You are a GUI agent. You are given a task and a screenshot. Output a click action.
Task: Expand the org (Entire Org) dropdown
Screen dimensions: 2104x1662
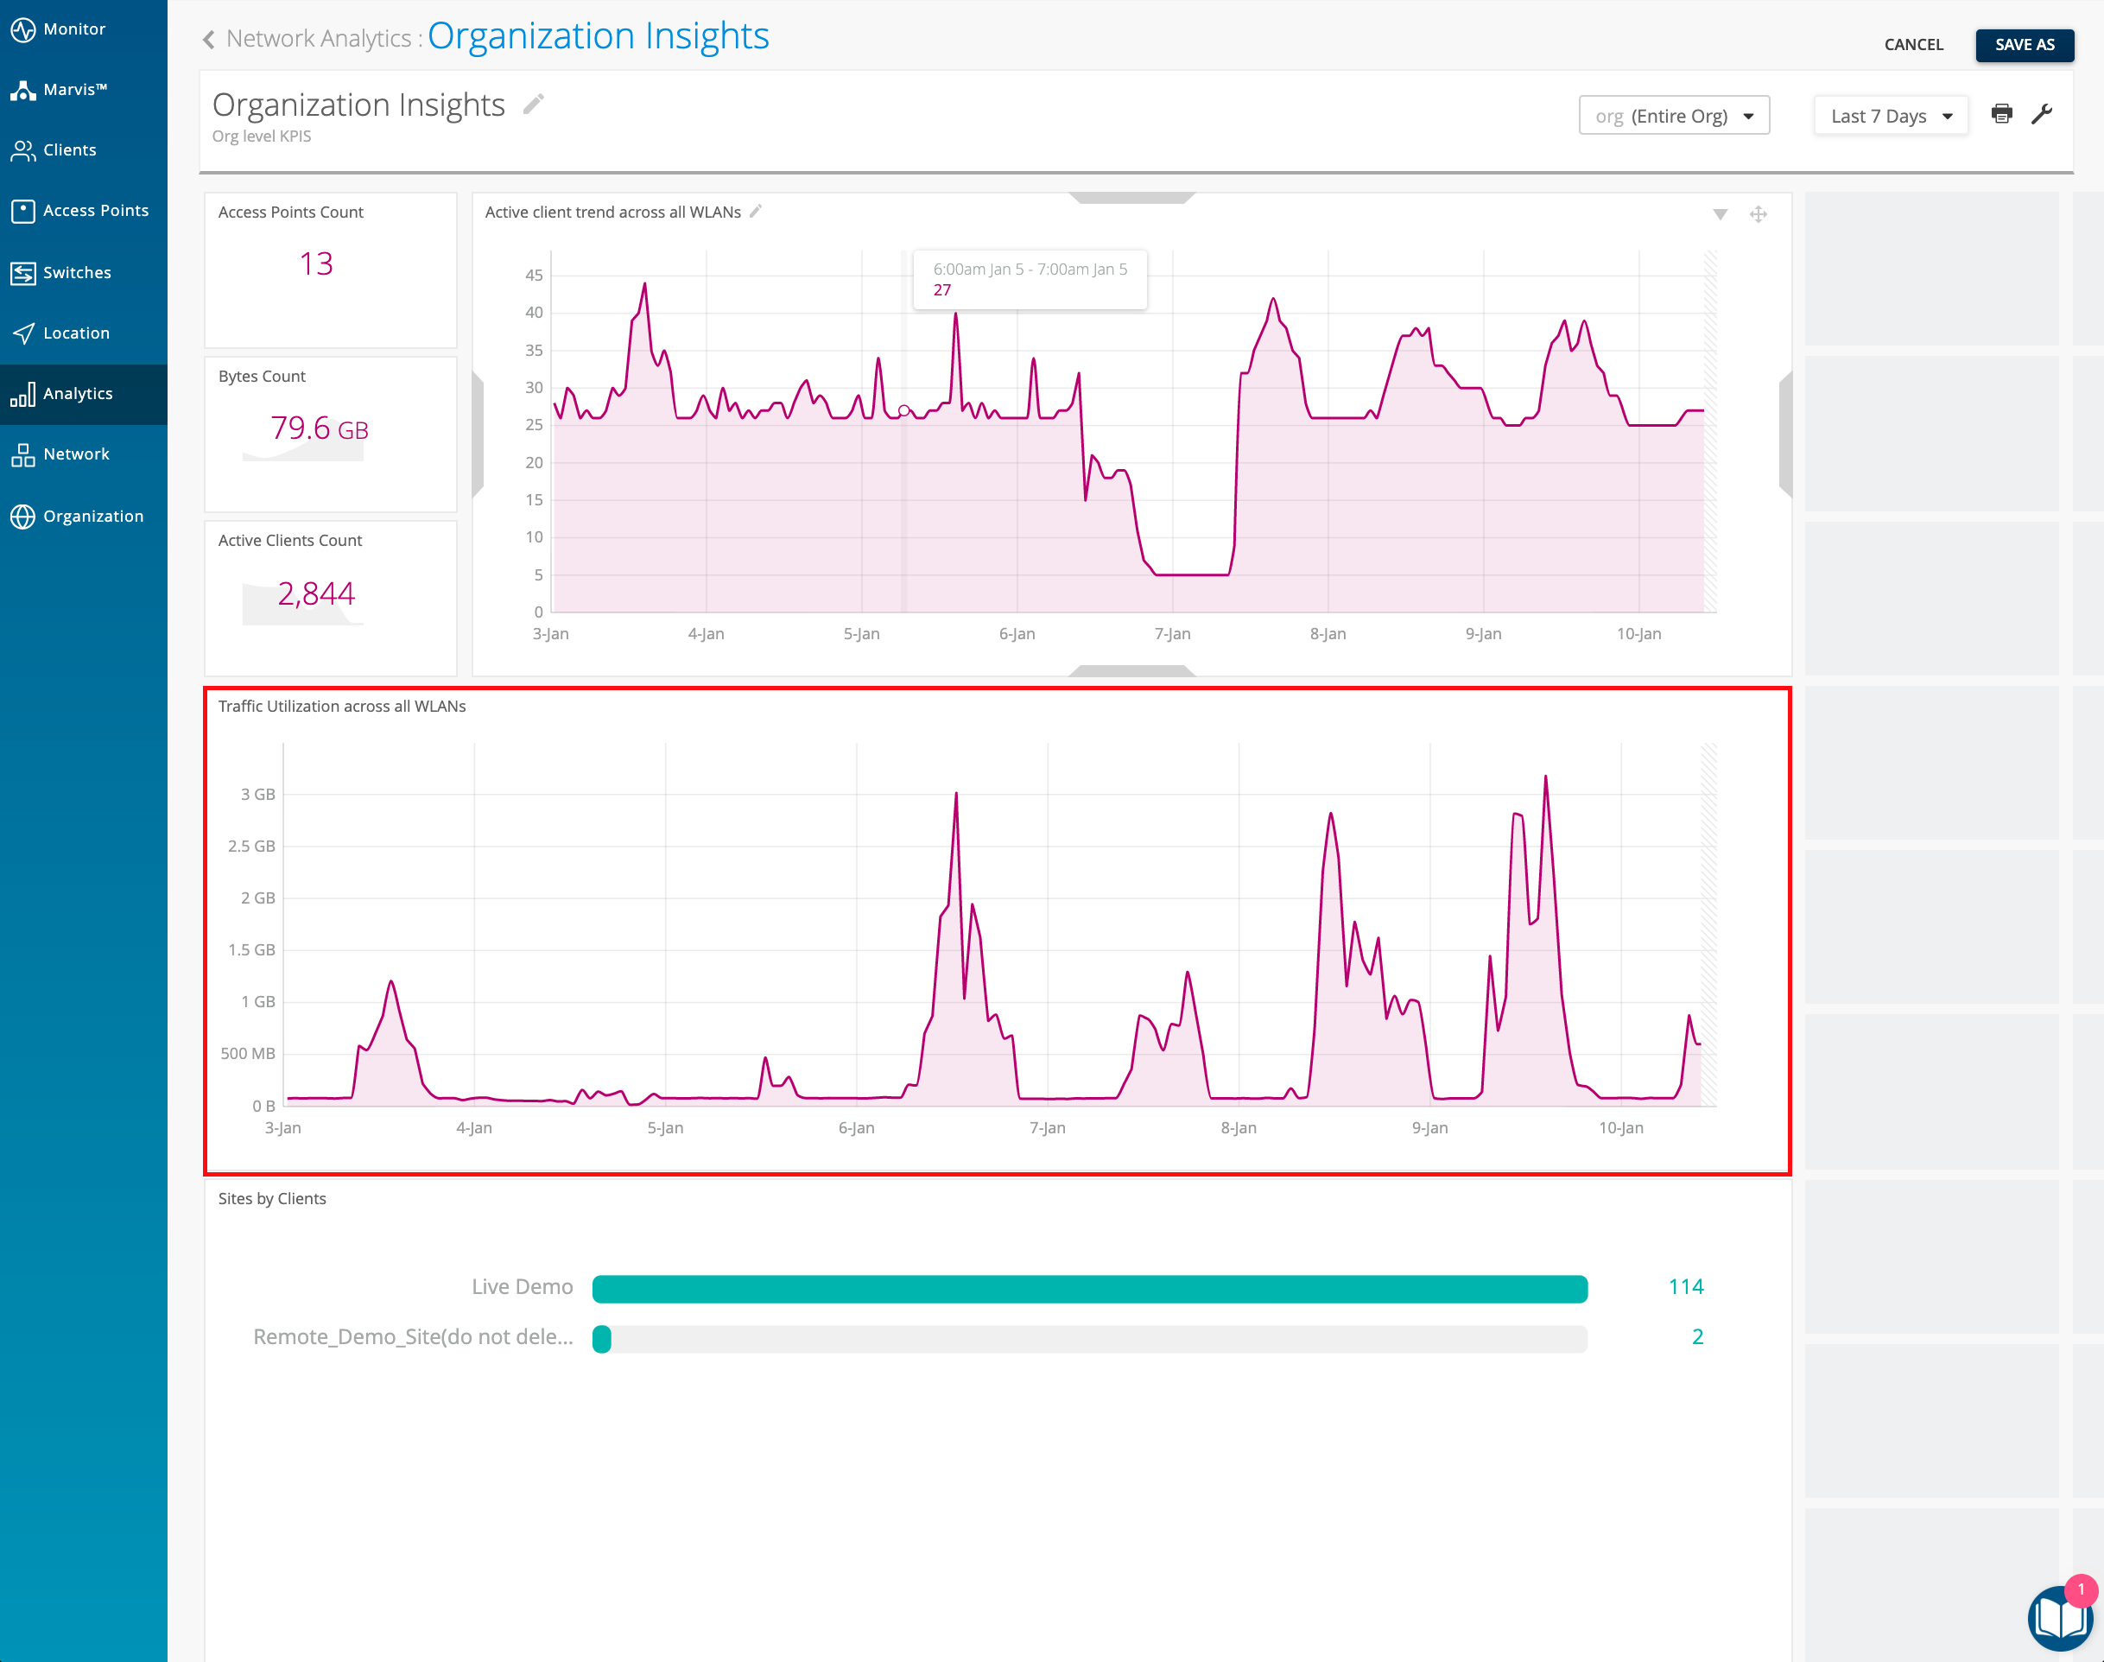[x=1673, y=116]
